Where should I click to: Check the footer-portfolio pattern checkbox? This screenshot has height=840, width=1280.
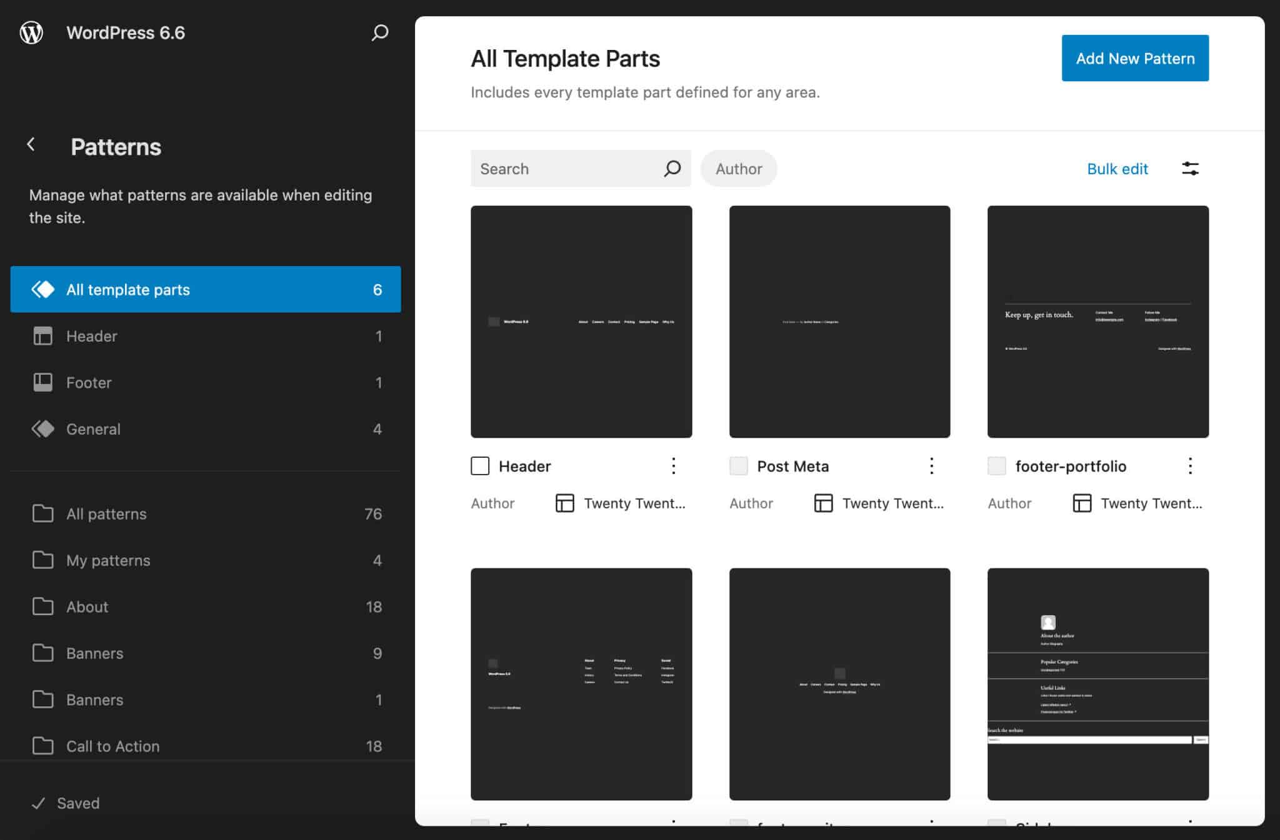pos(997,466)
